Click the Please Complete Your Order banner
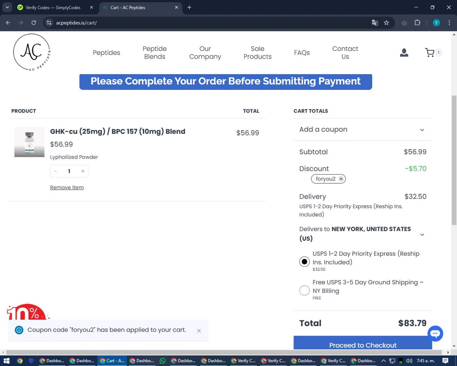Viewport: 457px width, 366px height. pyautogui.click(x=225, y=82)
